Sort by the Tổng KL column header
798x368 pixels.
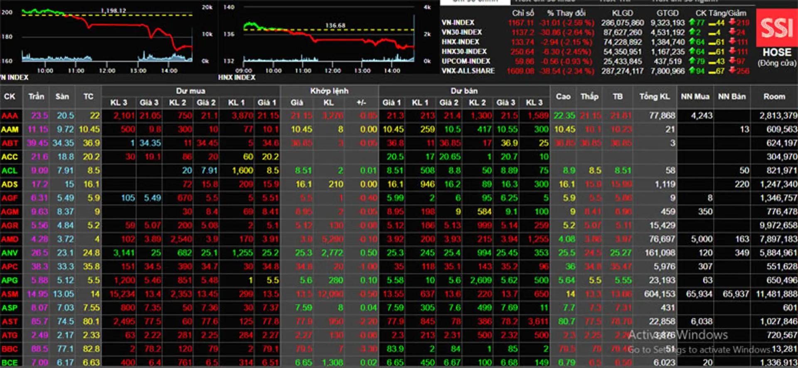[655, 96]
